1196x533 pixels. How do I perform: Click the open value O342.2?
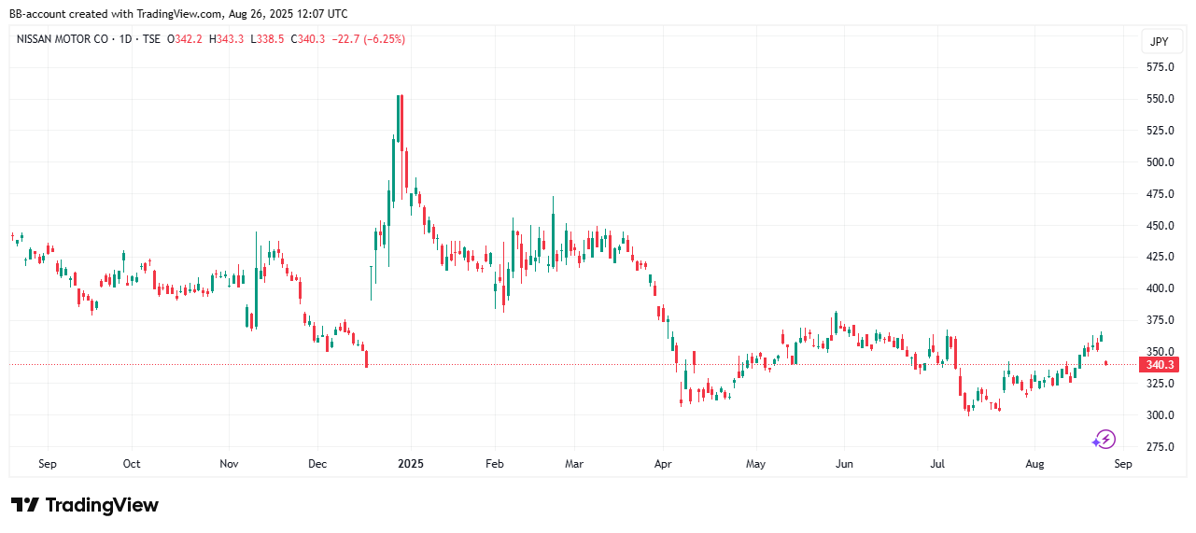(x=184, y=39)
